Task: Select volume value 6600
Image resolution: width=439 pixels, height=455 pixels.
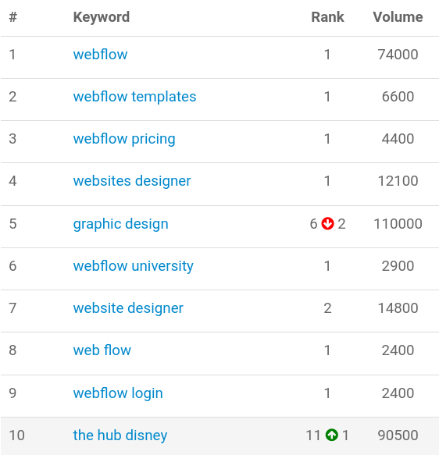Action: tap(398, 97)
